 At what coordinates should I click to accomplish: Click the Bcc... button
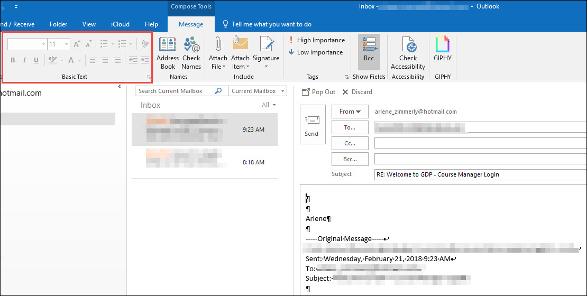pyautogui.click(x=350, y=159)
